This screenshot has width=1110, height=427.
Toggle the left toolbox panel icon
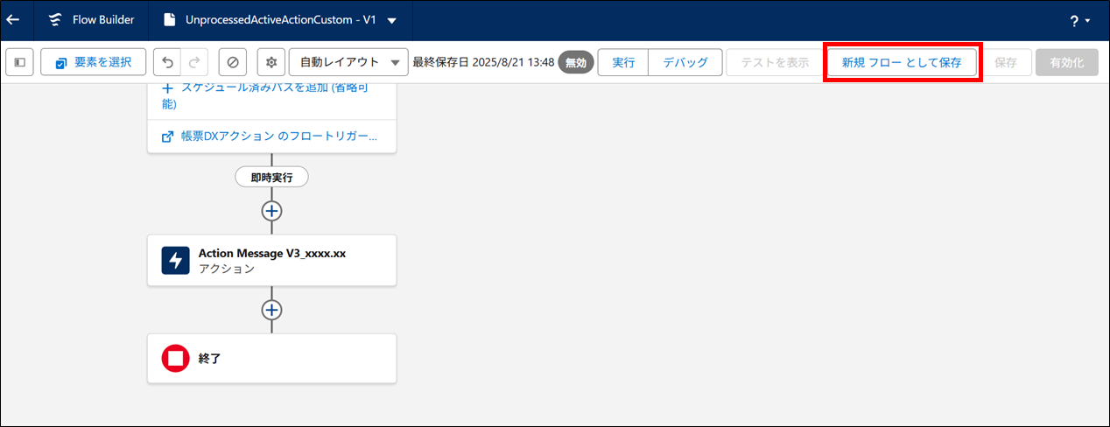(19, 62)
